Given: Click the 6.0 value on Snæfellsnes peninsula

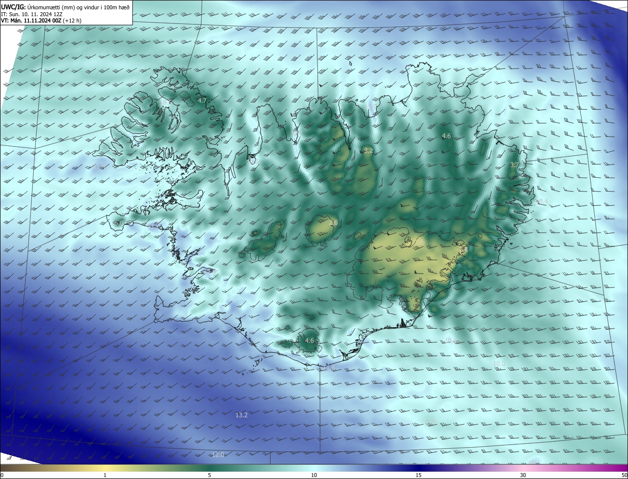Looking at the screenshot, I should [118, 223].
